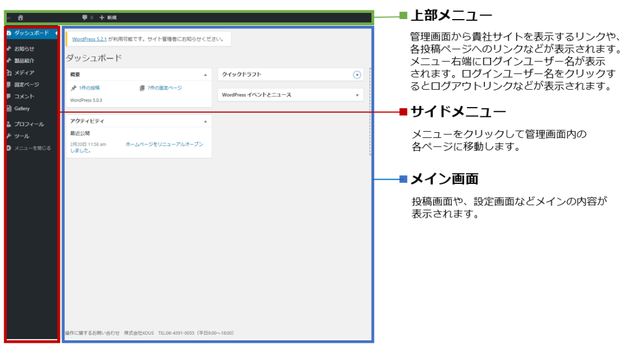Open the Gallery sidebar item
Image resolution: width=631 pixels, height=347 pixels.
click(x=22, y=108)
